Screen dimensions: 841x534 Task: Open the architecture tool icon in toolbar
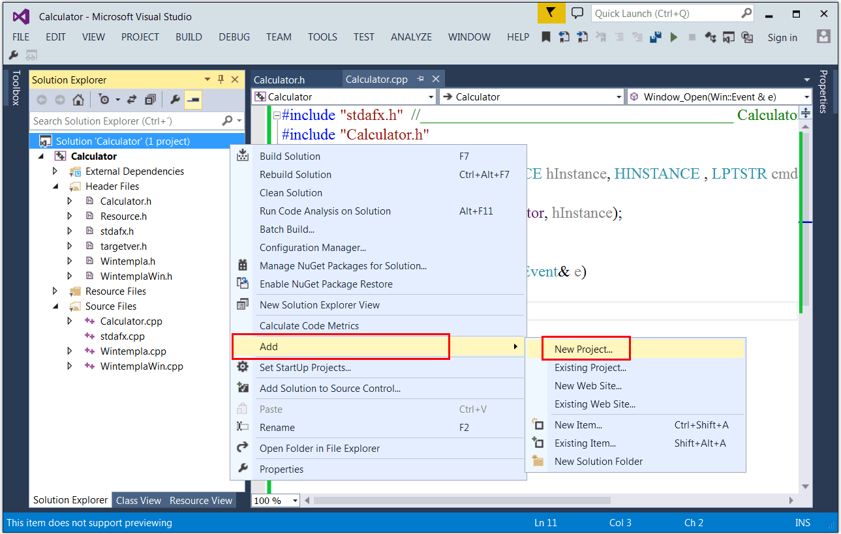coord(711,37)
